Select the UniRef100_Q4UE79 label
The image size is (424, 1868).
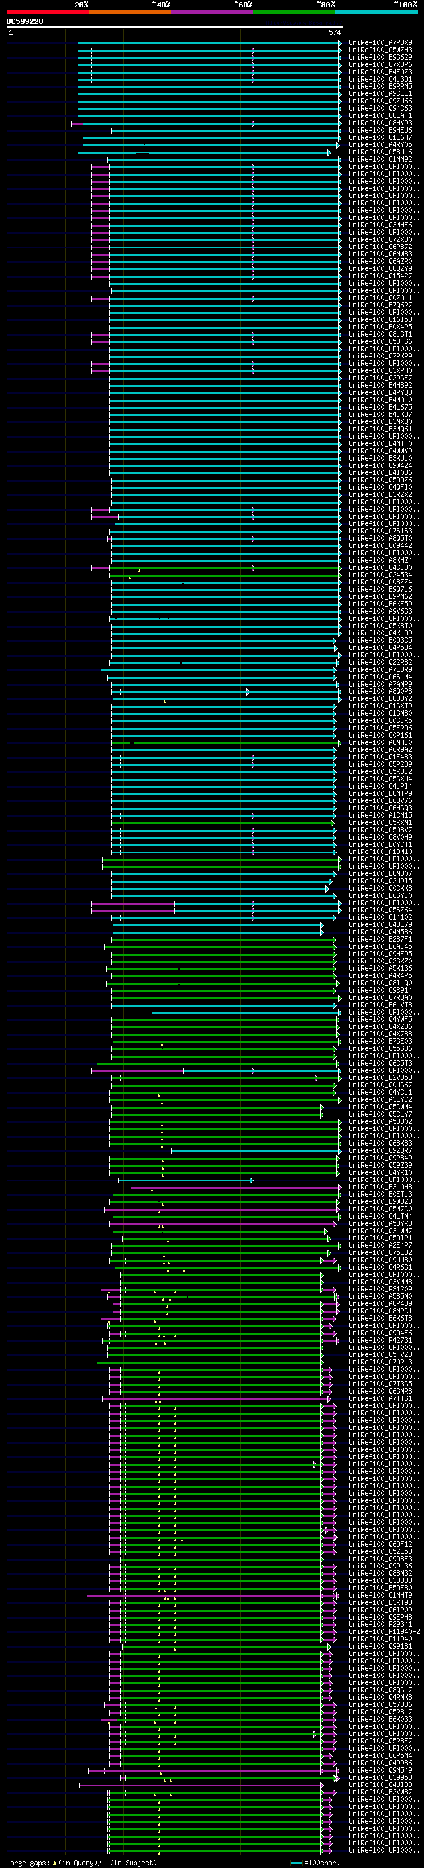(x=380, y=924)
